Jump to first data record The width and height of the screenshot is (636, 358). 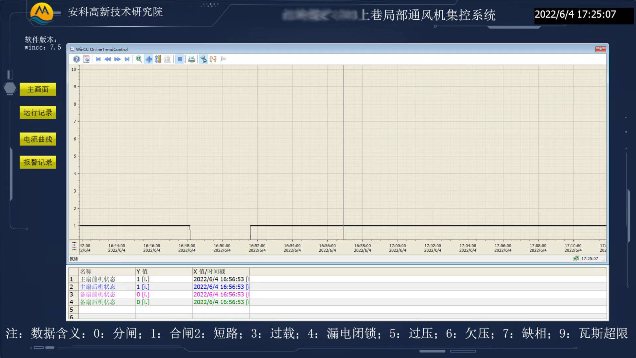click(x=98, y=59)
